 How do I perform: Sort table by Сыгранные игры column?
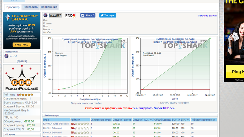coord(101,120)
